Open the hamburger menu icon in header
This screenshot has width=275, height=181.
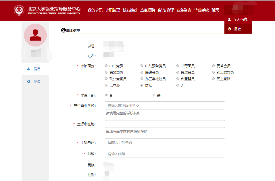229,10
